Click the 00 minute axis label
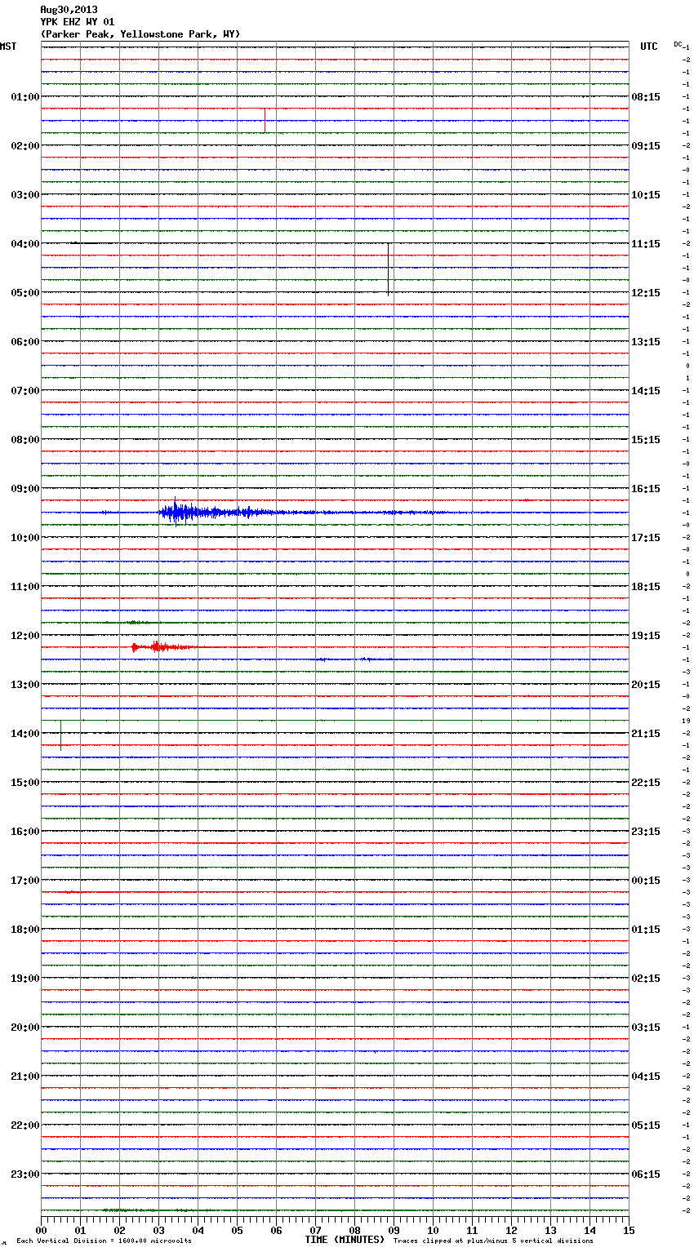This screenshot has height=1252, width=694. point(41,1230)
